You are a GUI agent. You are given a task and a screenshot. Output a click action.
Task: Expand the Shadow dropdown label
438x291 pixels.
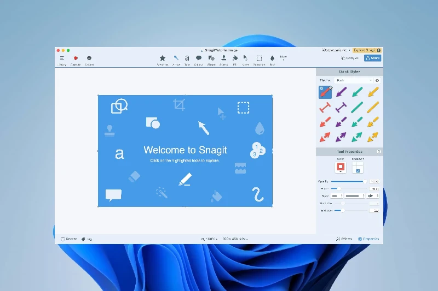point(358,159)
